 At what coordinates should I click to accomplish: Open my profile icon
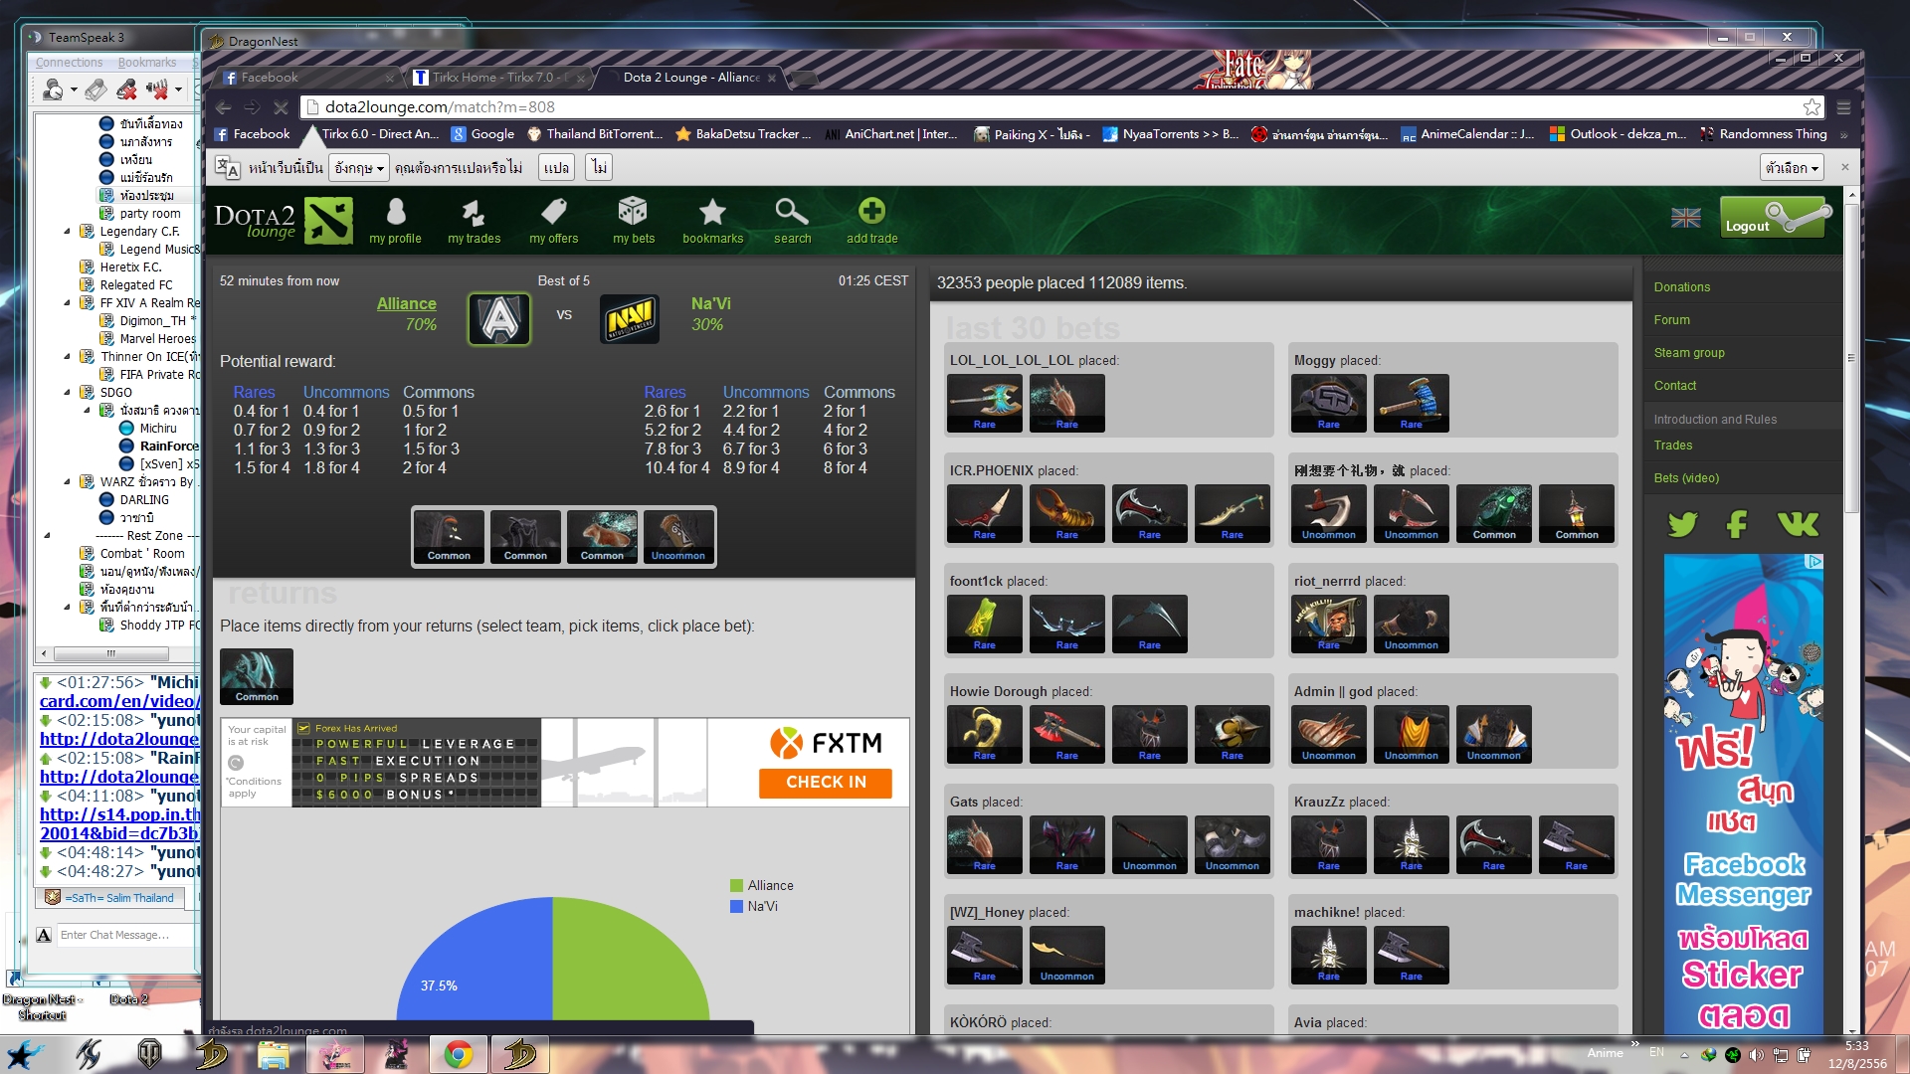(395, 212)
